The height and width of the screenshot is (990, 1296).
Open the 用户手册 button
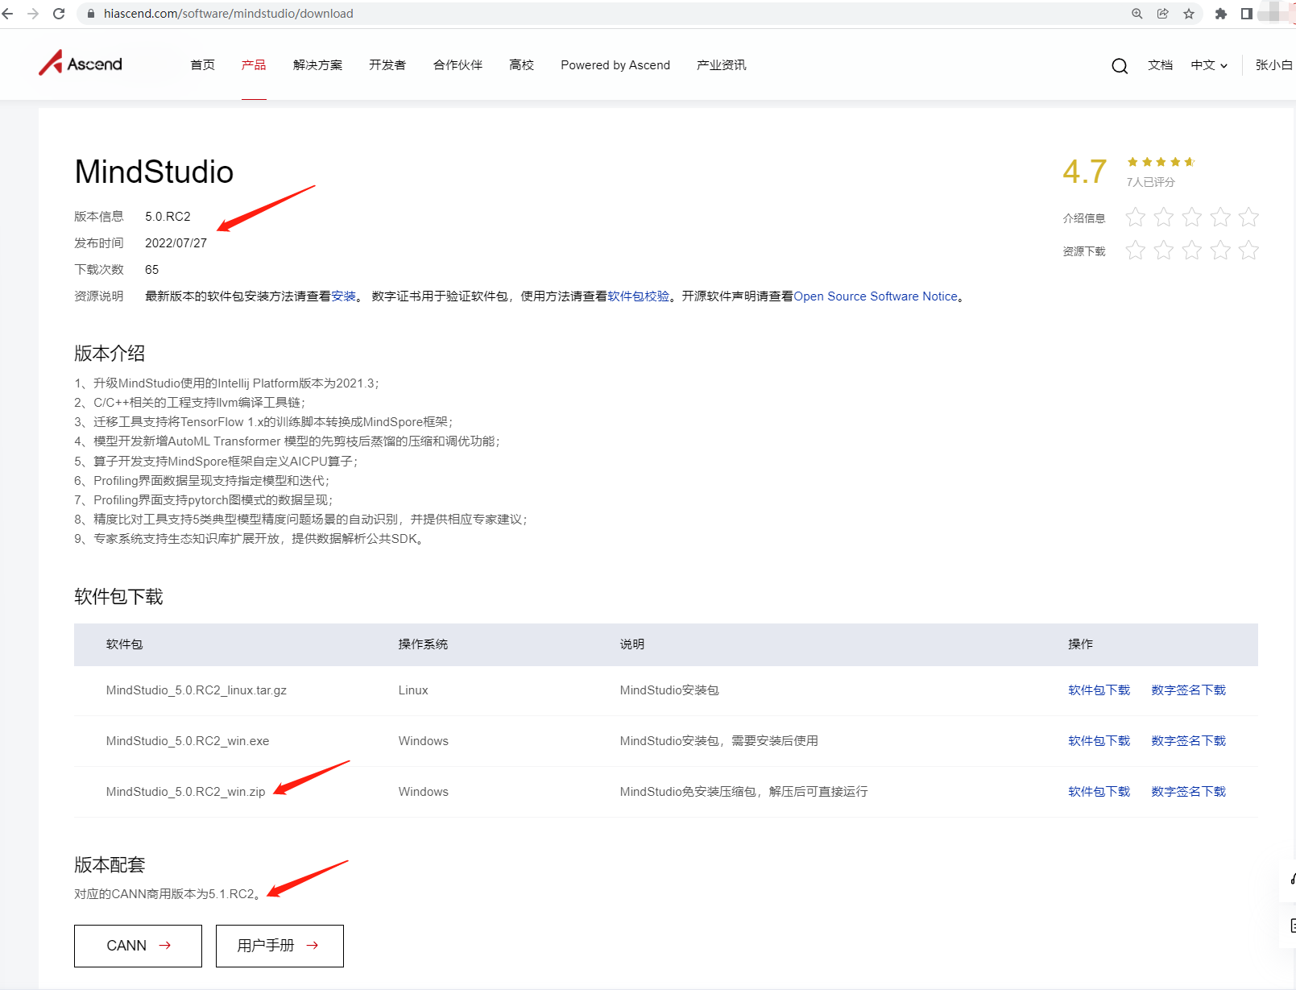click(279, 946)
